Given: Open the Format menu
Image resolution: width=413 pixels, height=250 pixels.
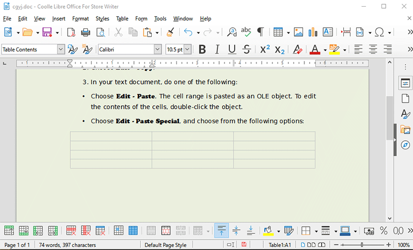Looking at the screenshot, I should pyautogui.click(x=81, y=19).
